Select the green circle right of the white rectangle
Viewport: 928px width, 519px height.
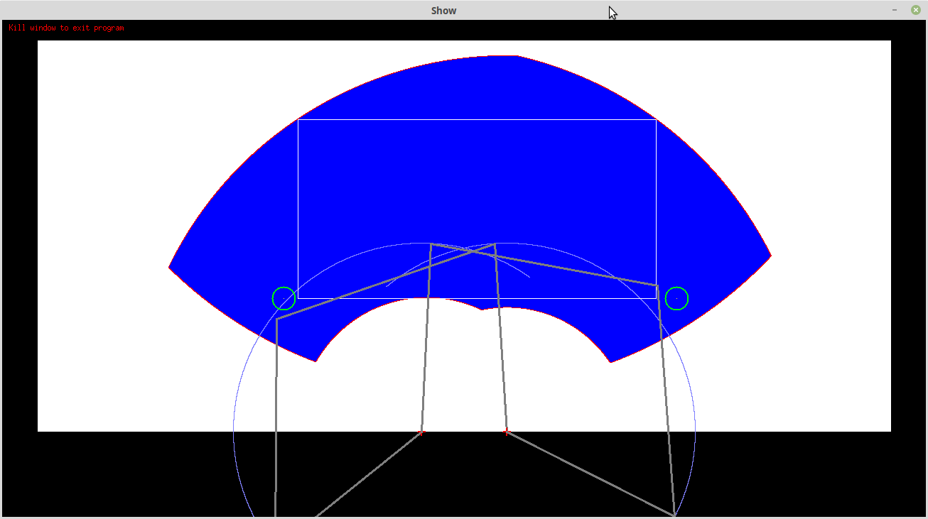tap(676, 298)
